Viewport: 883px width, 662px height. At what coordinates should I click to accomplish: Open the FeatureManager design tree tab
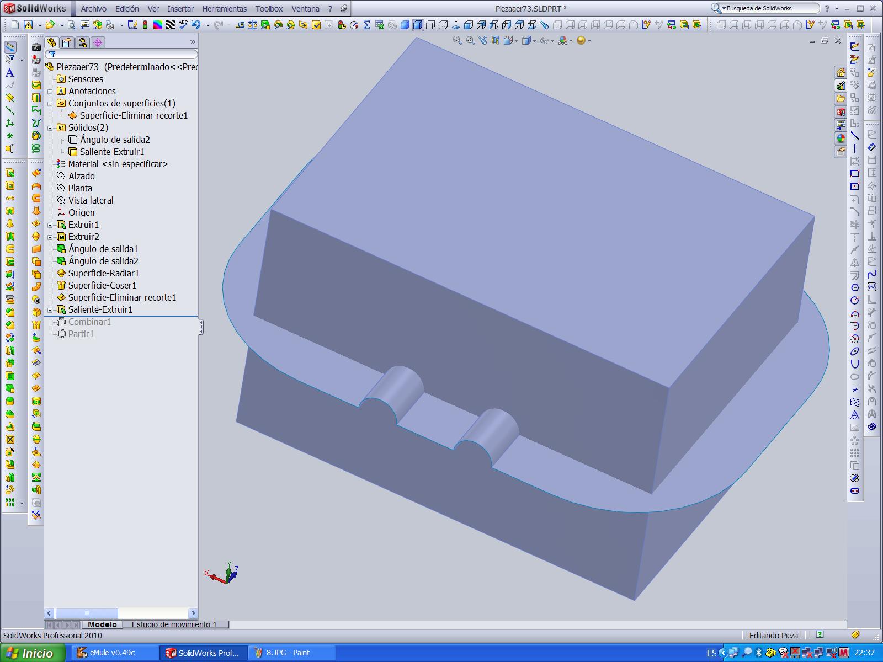click(x=51, y=42)
